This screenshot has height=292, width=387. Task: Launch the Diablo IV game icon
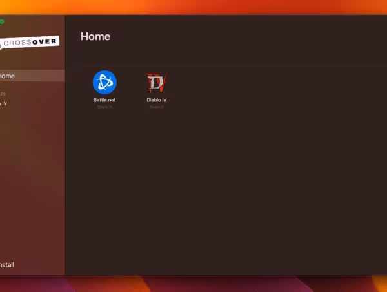pos(157,83)
